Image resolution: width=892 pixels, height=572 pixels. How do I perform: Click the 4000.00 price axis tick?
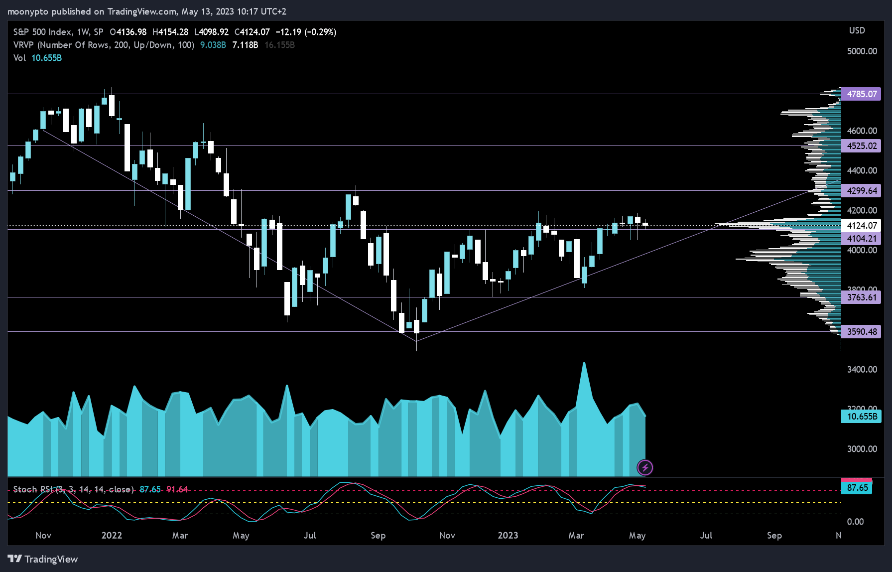pyautogui.click(x=862, y=250)
